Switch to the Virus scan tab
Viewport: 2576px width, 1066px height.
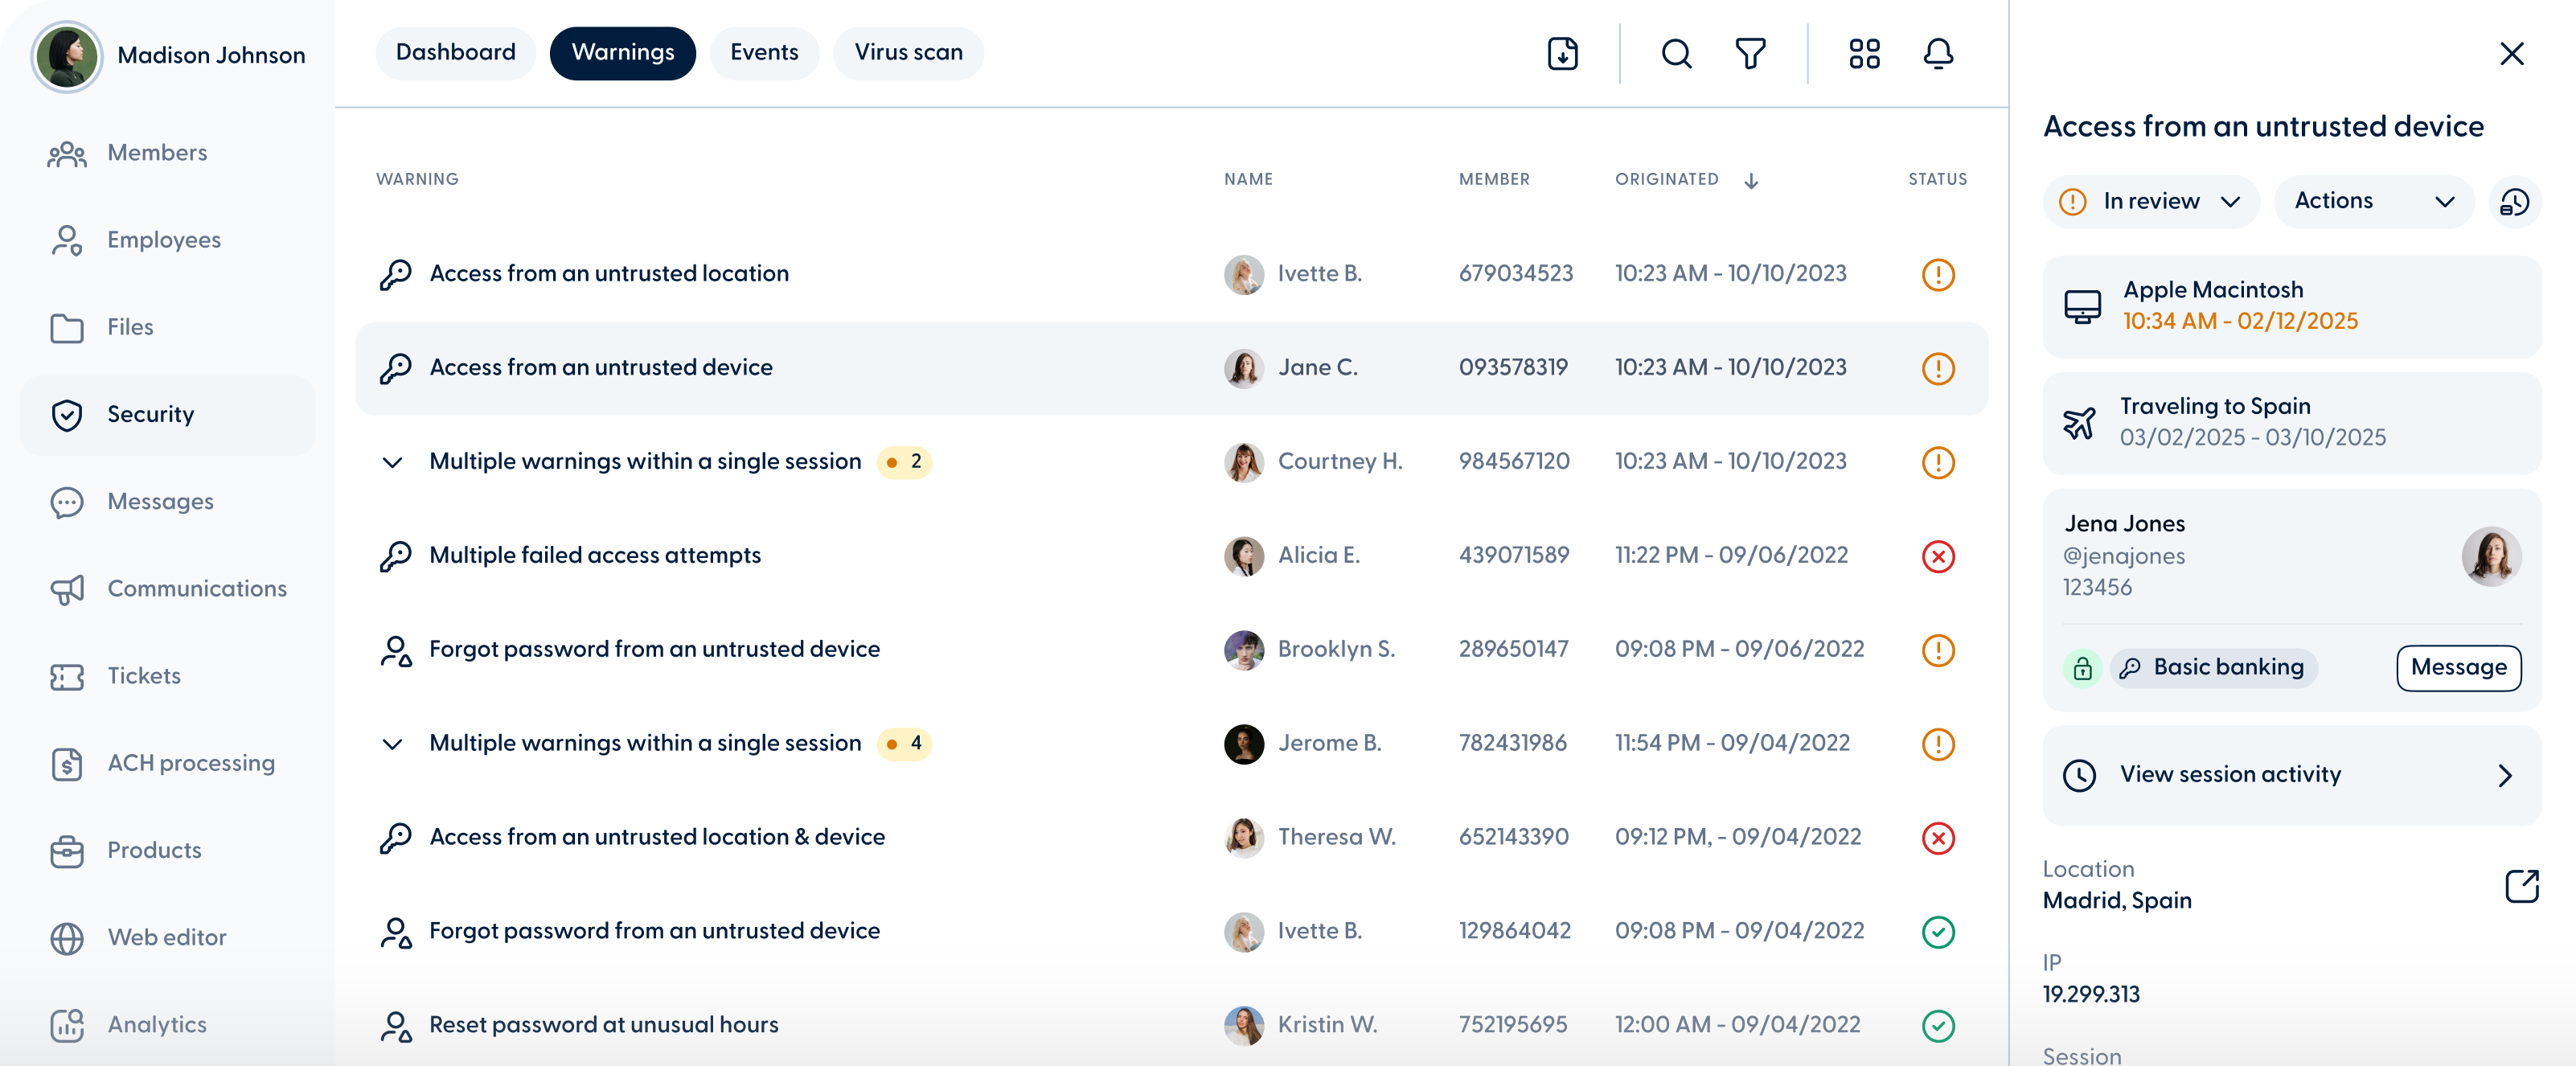point(908,53)
